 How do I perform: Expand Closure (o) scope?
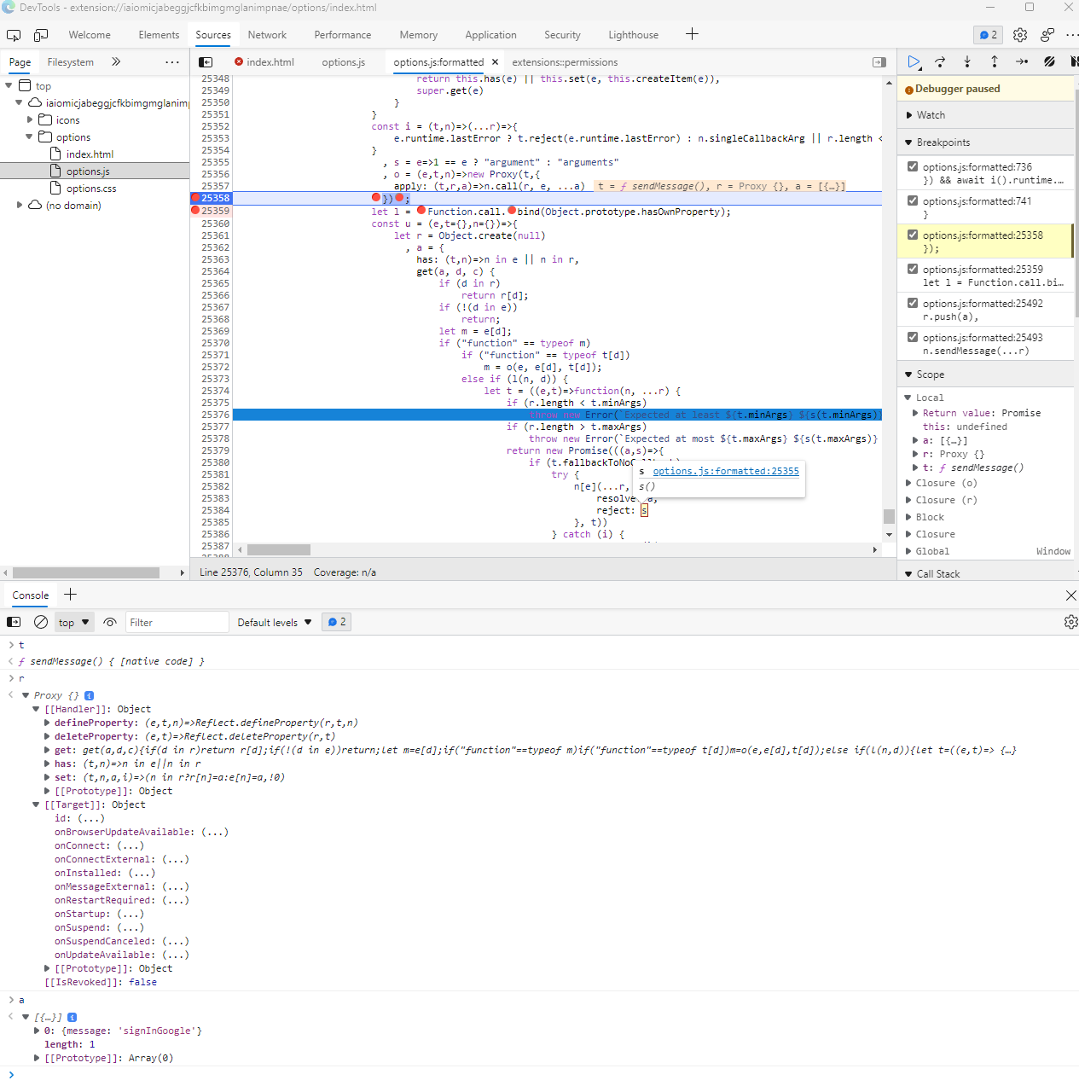(909, 483)
